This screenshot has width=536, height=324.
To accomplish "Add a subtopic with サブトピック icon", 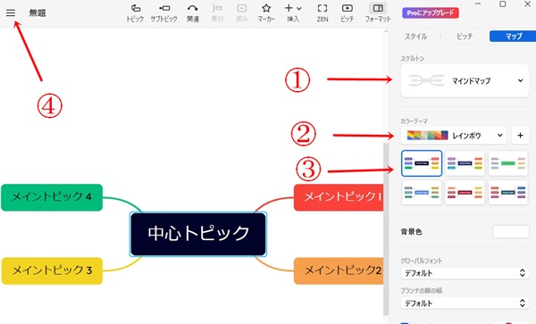I will point(164,13).
